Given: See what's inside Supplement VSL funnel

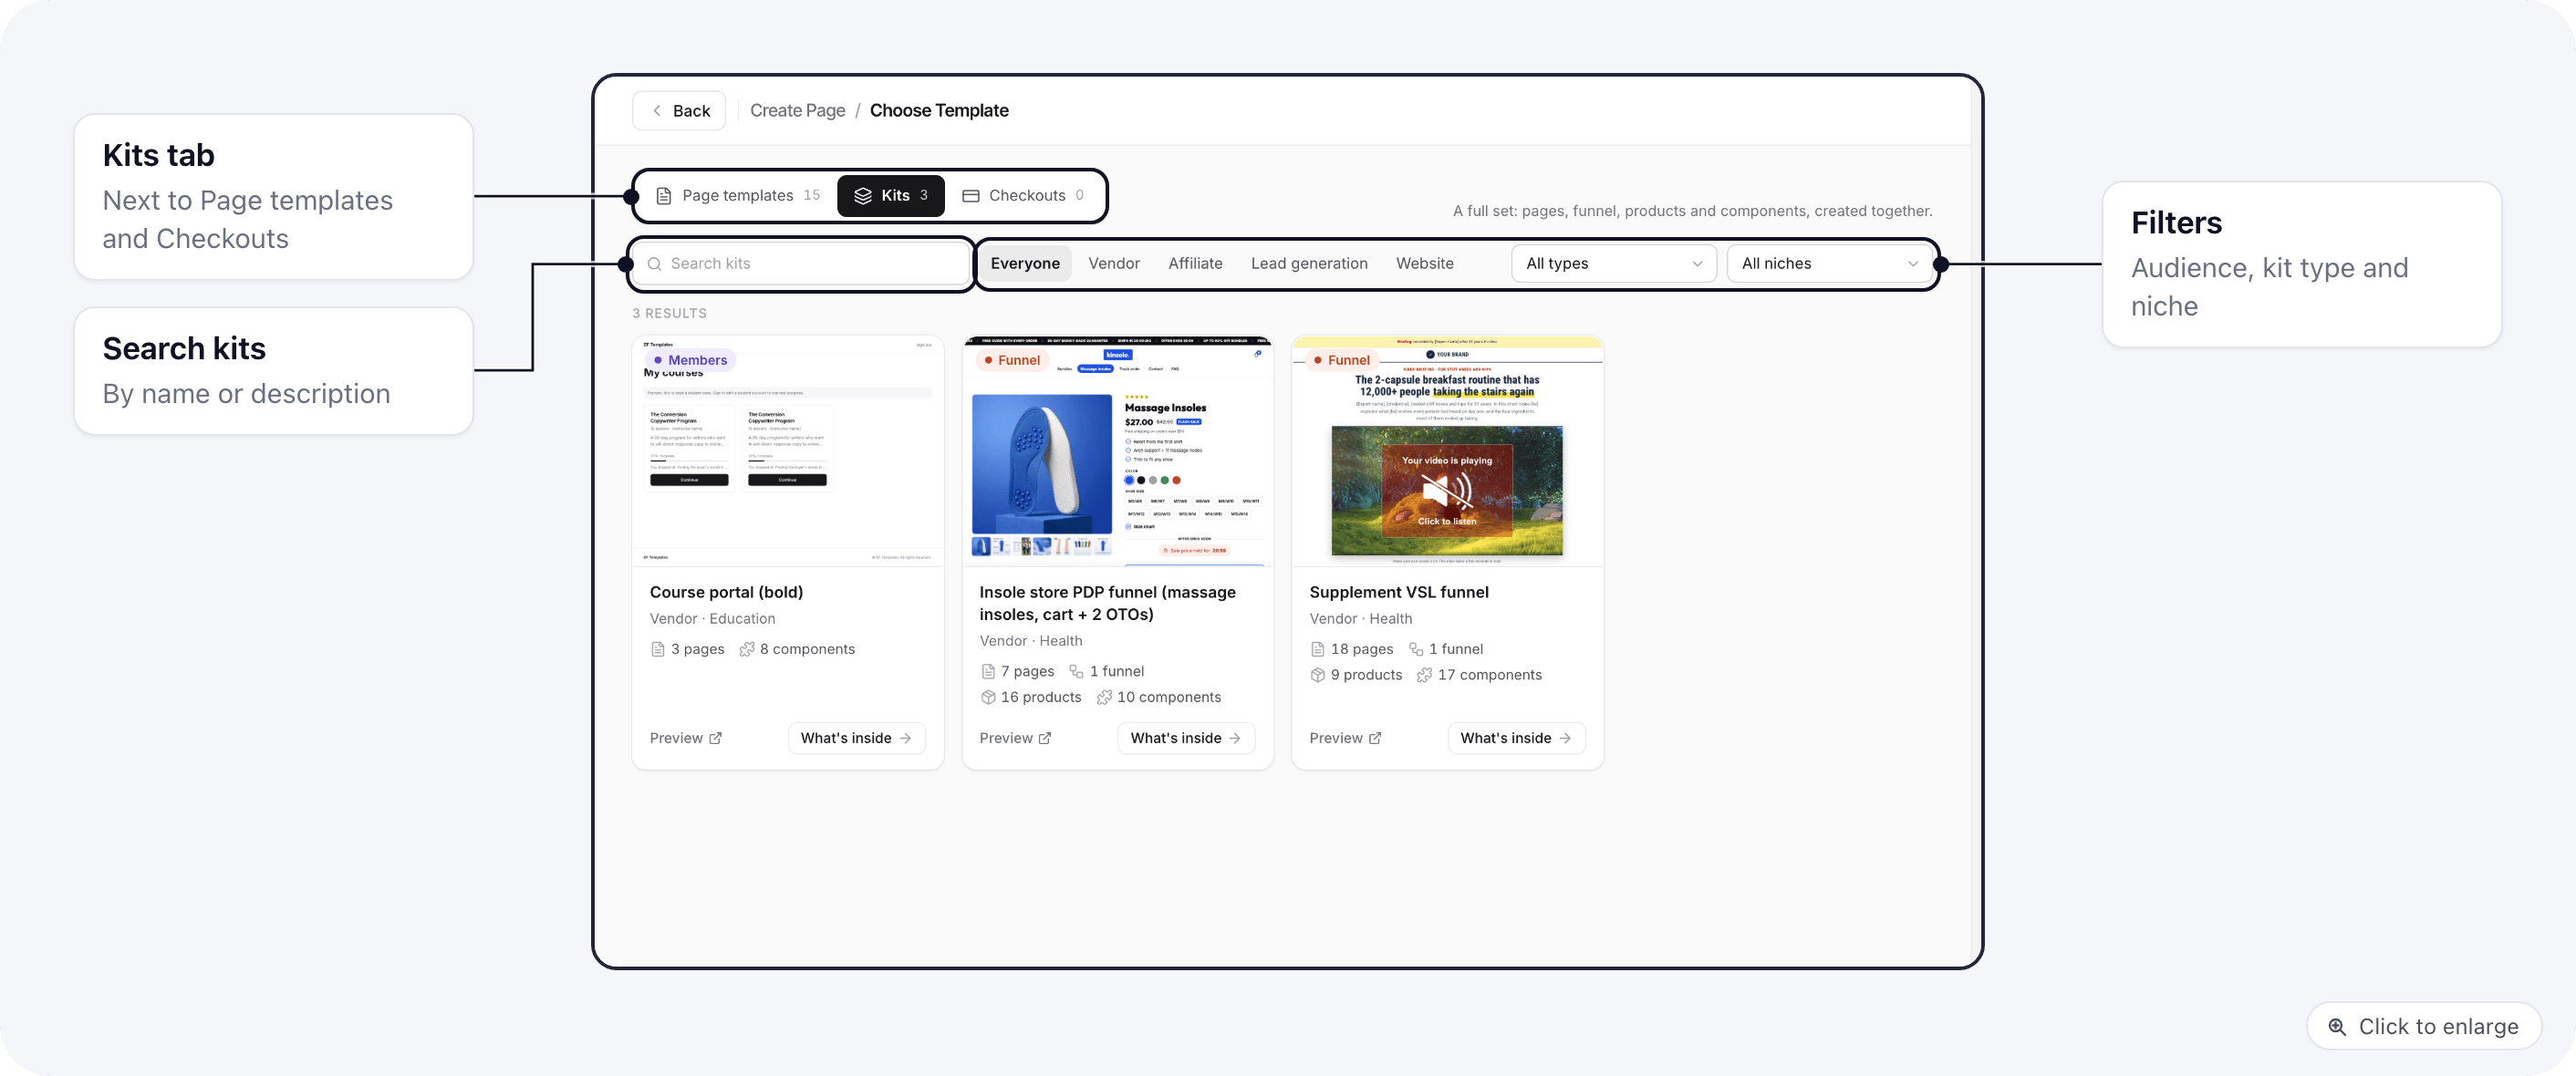Looking at the screenshot, I should [1516, 738].
